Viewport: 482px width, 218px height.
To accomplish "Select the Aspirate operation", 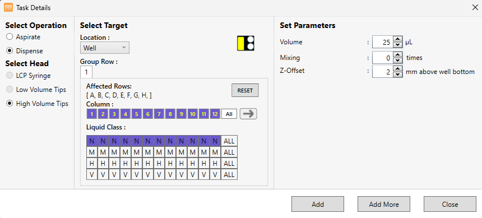I will click(10, 37).
